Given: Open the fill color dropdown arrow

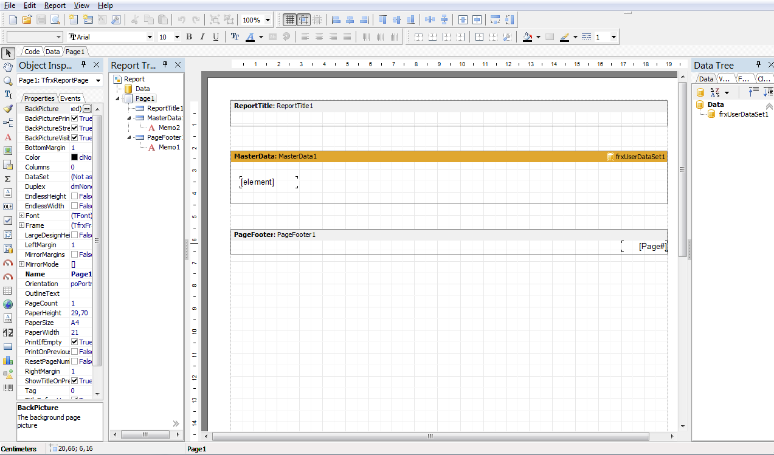Looking at the screenshot, I should click(x=539, y=37).
